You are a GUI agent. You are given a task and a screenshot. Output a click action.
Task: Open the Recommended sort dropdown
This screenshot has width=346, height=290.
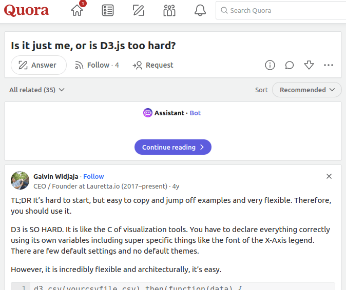306,90
